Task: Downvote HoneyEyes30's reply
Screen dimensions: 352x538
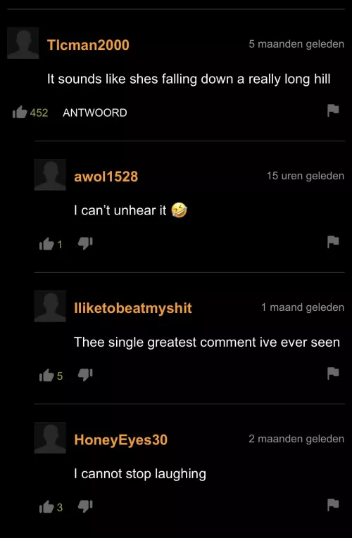Action: pyautogui.click(x=85, y=506)
